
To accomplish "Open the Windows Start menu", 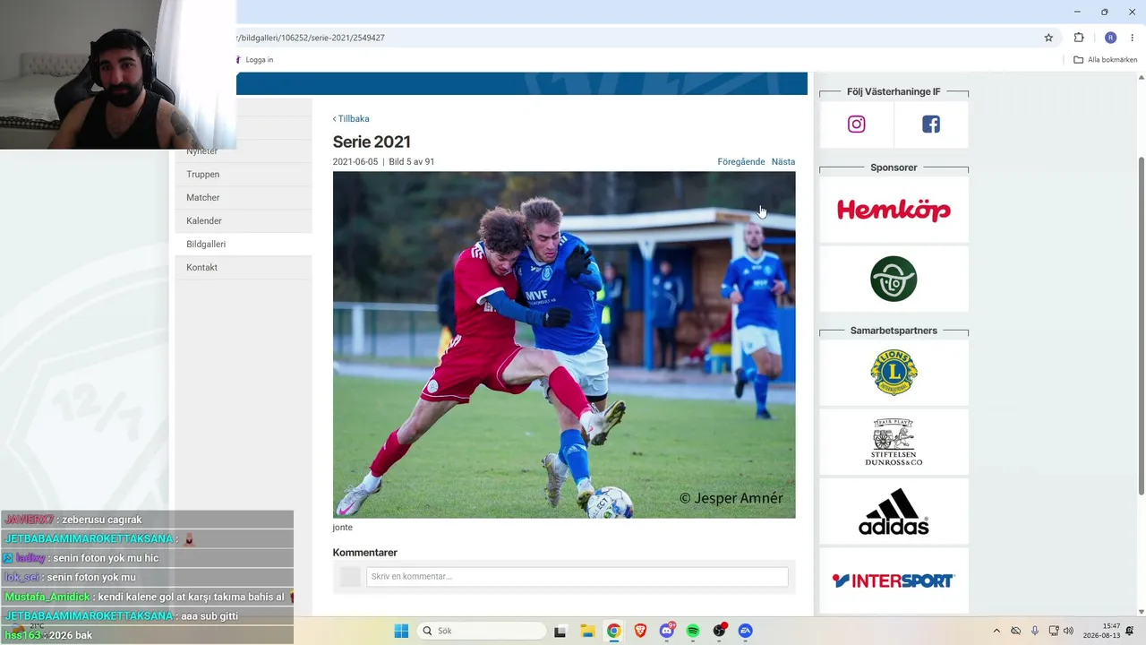I will pyautogui.click(x=401, y=631).
